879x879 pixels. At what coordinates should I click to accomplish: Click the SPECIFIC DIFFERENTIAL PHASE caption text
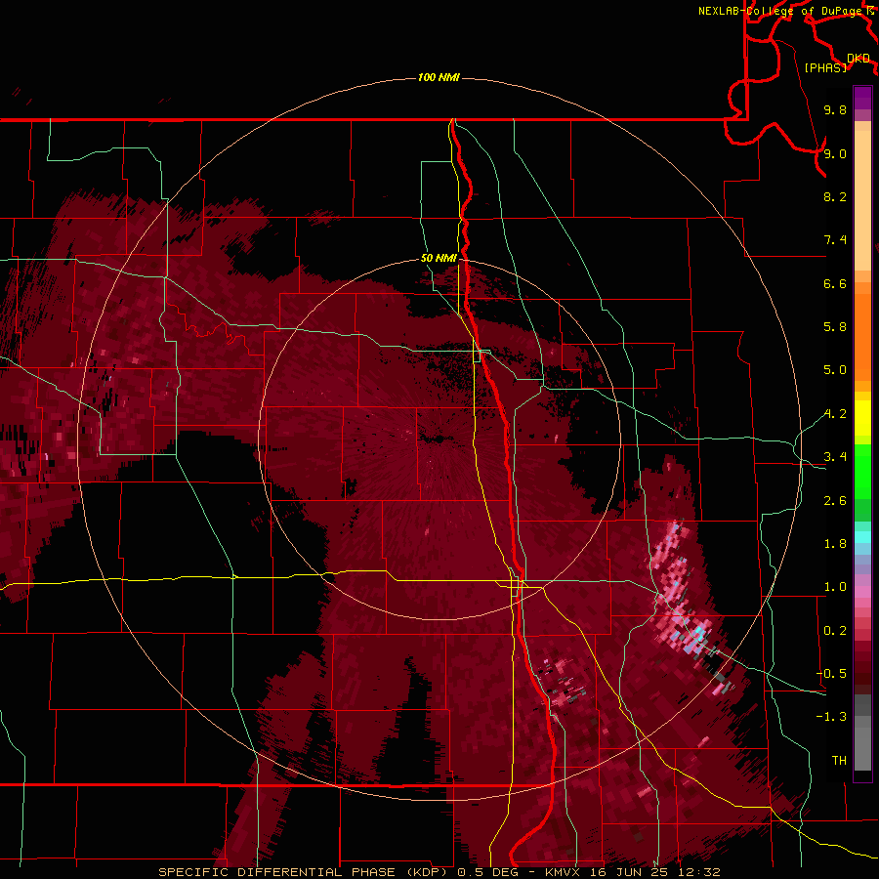277,872
